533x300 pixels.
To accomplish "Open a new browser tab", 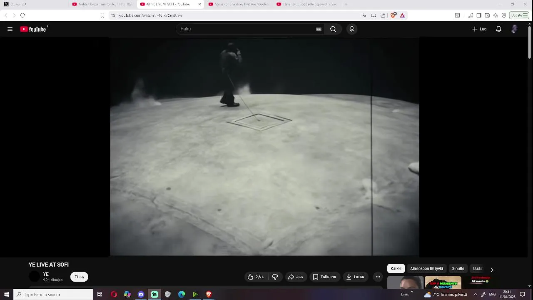I will 346,4.
